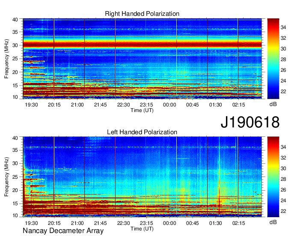Click the "Nancay Decameter Array" caption
This screenshot has height=236, width=291.
coord(63,231)
